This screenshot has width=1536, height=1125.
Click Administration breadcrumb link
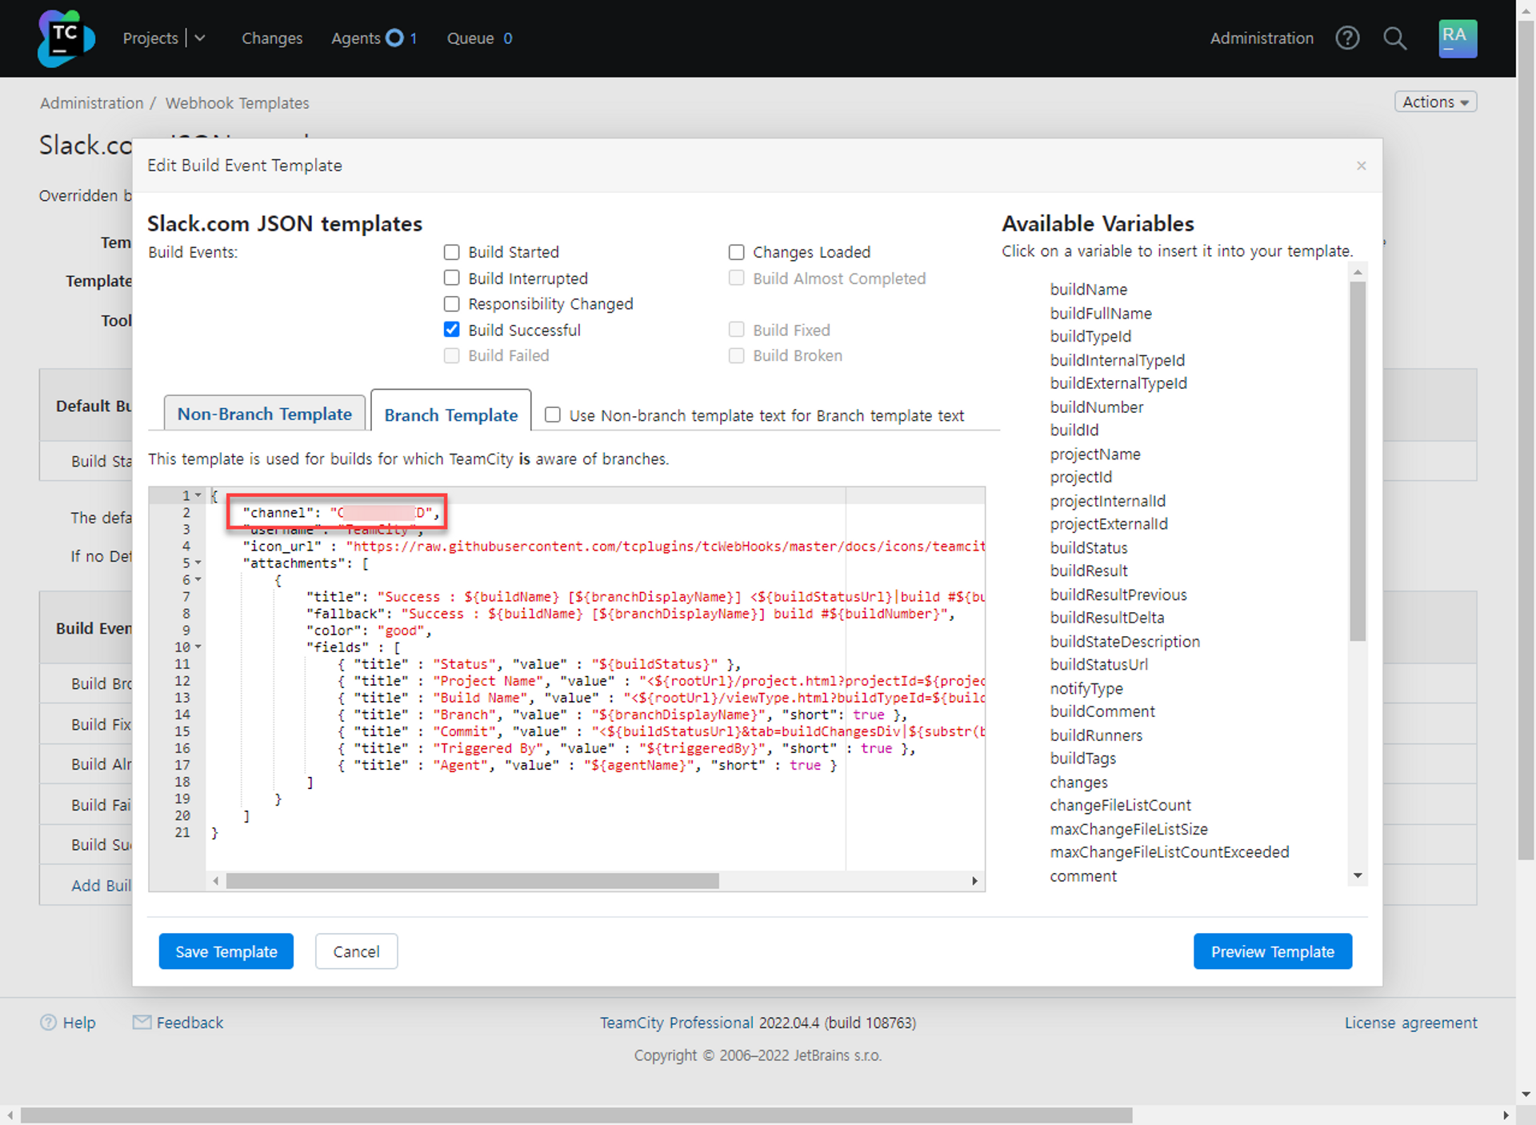point(92,102)
